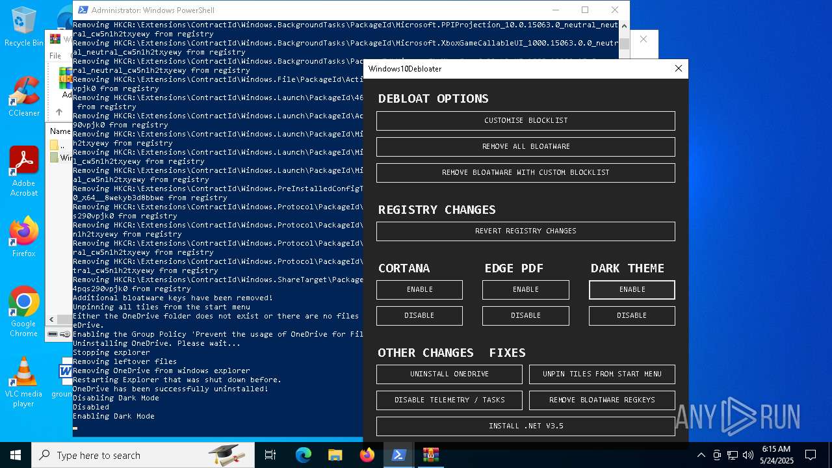The width and height of the screenshot is (832, 468).
Task: Disable Cortana
Action: point(419,316)
